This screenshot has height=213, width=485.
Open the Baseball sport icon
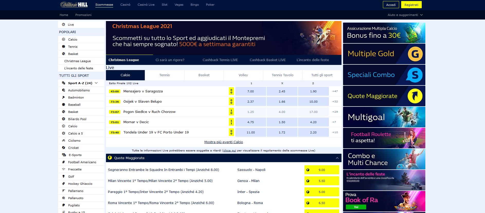coord(64,104)
